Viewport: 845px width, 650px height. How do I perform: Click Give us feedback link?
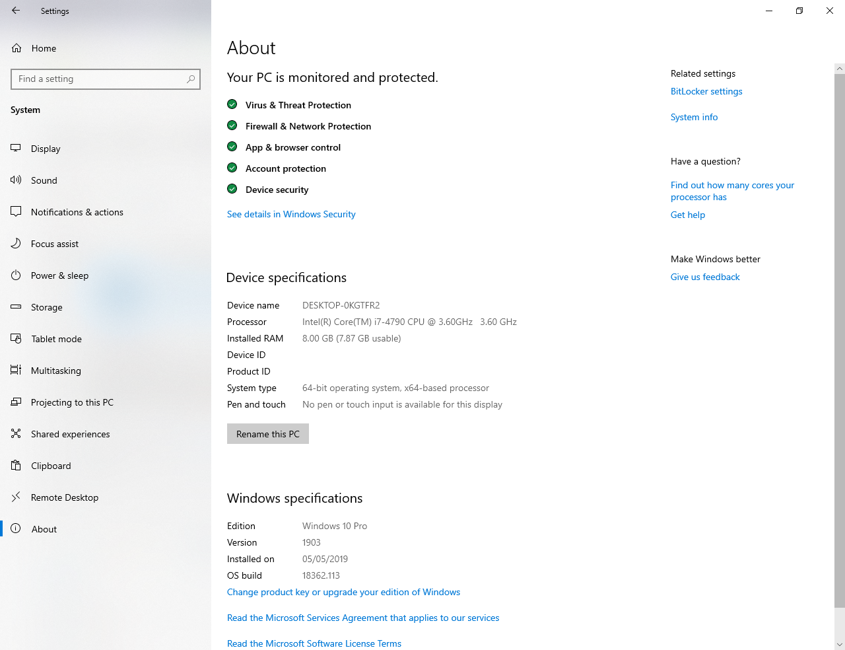705,277
